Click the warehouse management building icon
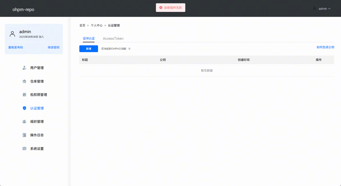Screen dimensions: 341x186 click(24, 81)
